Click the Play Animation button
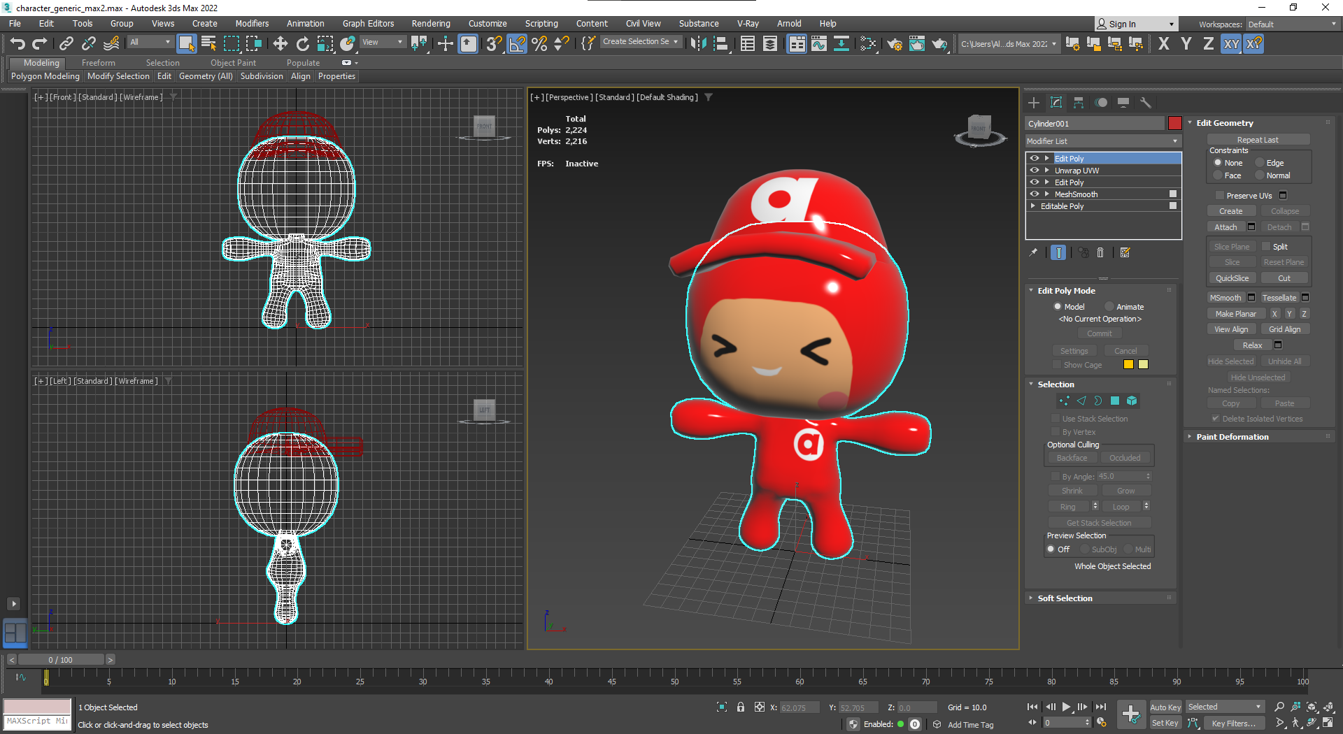 point(1066,707)
